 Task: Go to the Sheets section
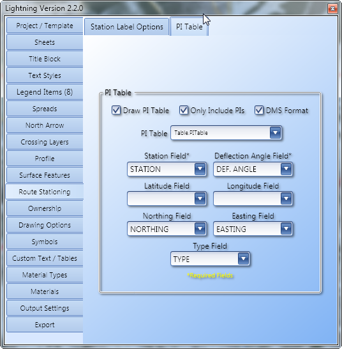click(x=45, y=42)
